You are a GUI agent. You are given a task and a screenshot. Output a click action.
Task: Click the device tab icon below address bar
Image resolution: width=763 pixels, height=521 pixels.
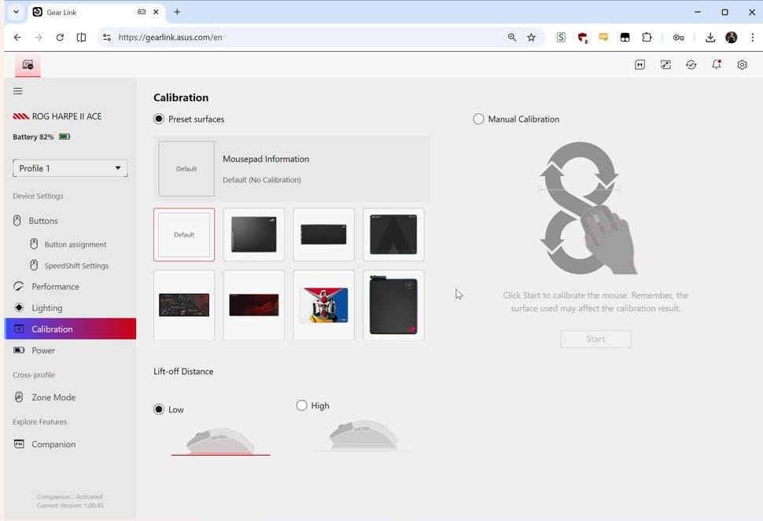tap(28, 64)
